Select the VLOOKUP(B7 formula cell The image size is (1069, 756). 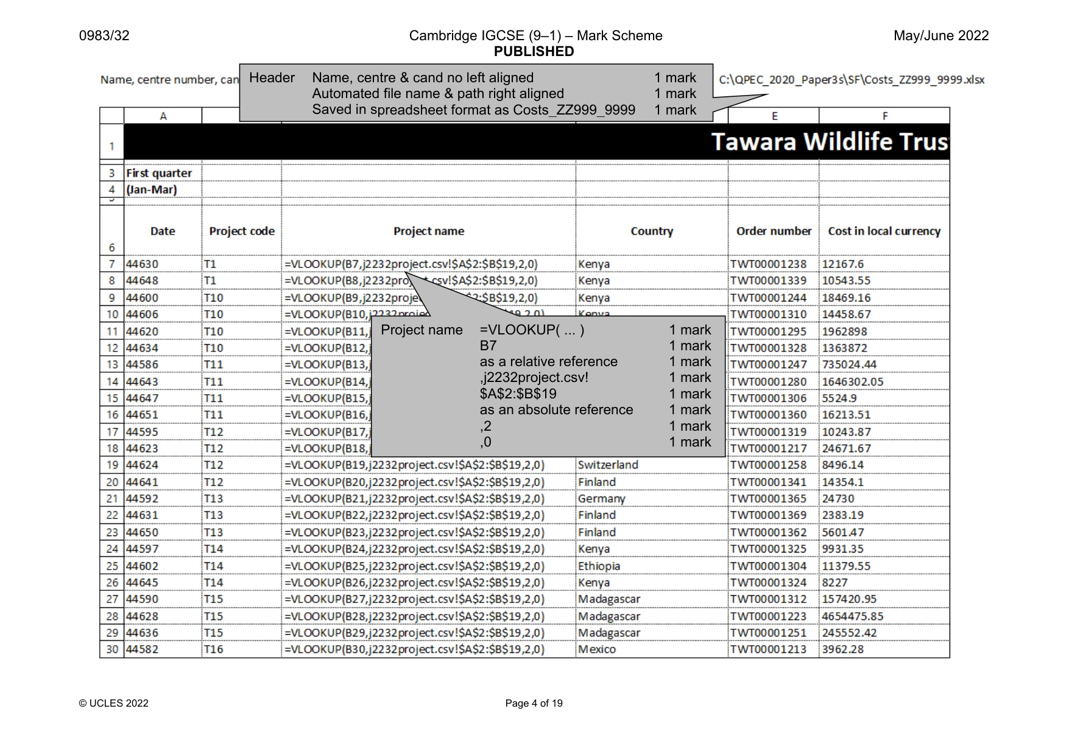tap(428, 264)
